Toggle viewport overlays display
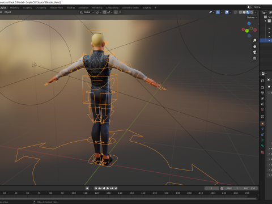272x204 pixels. (x=227, y=12)
